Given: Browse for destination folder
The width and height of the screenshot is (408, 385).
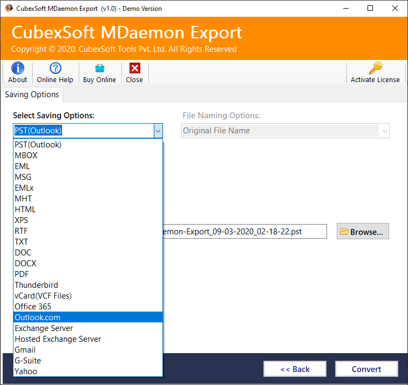Looking at the screenshot, I should tap(363, 232).
